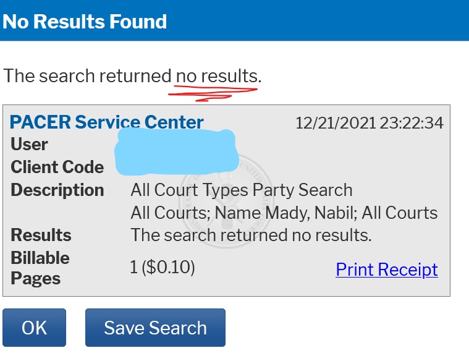Click the Name Mady, Nabil search criteria line
The width and height of the screenshot is (469, 361).
click(284, 213)
